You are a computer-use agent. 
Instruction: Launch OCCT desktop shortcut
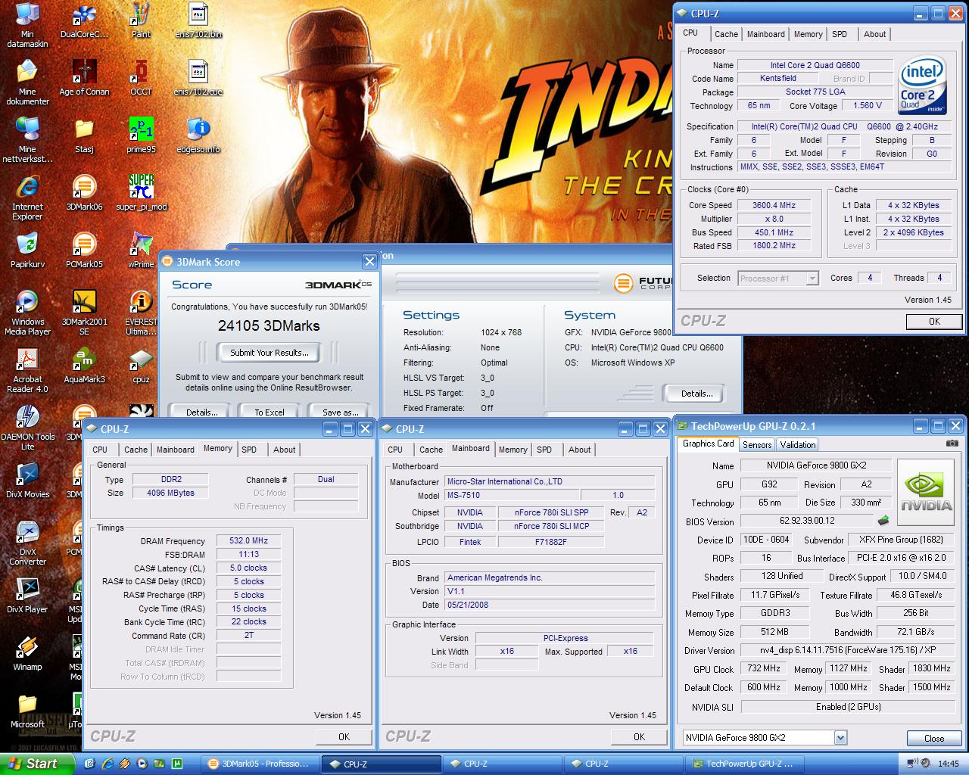pos(141,79)
